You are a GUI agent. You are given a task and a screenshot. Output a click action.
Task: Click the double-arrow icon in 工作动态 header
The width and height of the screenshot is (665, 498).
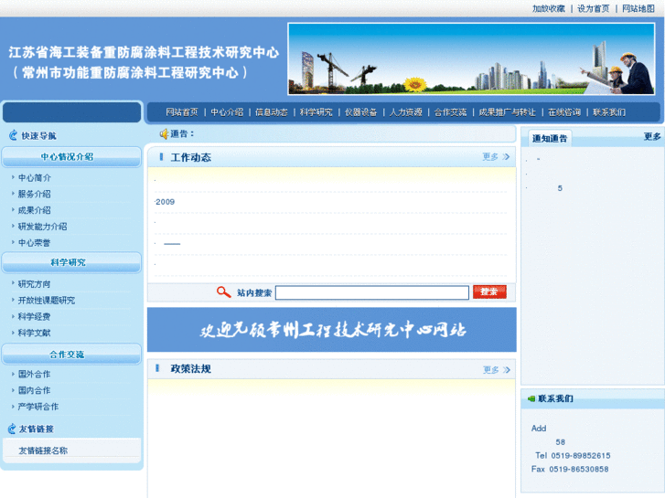point(506,157)
